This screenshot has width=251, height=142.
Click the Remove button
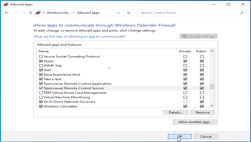pos(202,113)
